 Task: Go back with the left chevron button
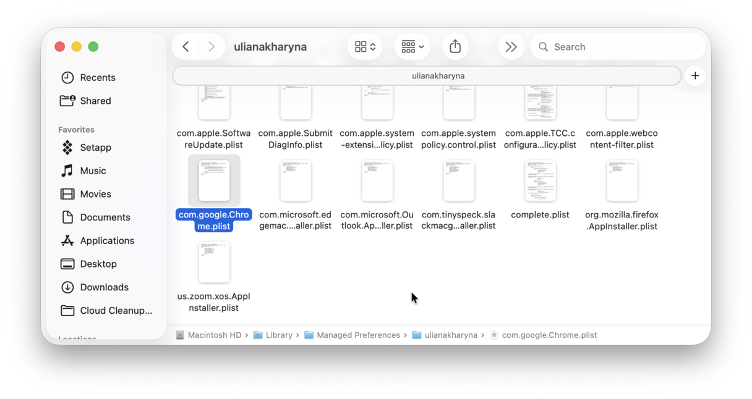pyautogui.click(x=186, y=47)
